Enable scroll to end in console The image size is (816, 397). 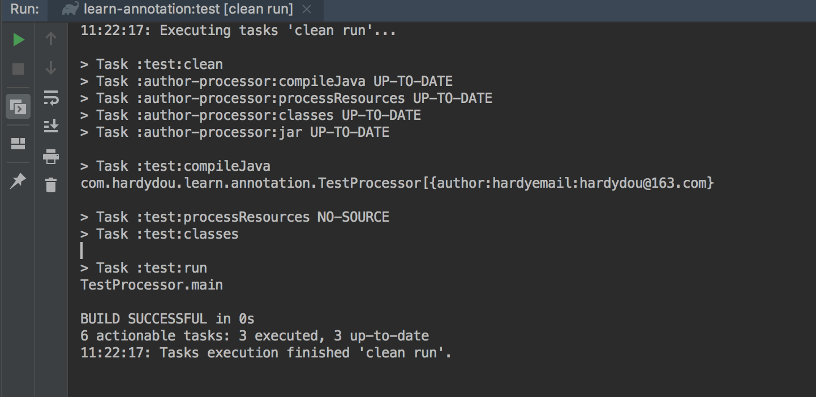(50, 126)
